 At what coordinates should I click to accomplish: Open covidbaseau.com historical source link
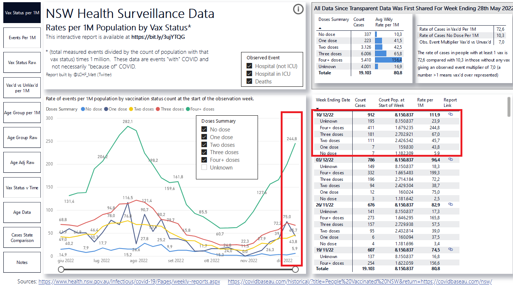coord(360,282)
